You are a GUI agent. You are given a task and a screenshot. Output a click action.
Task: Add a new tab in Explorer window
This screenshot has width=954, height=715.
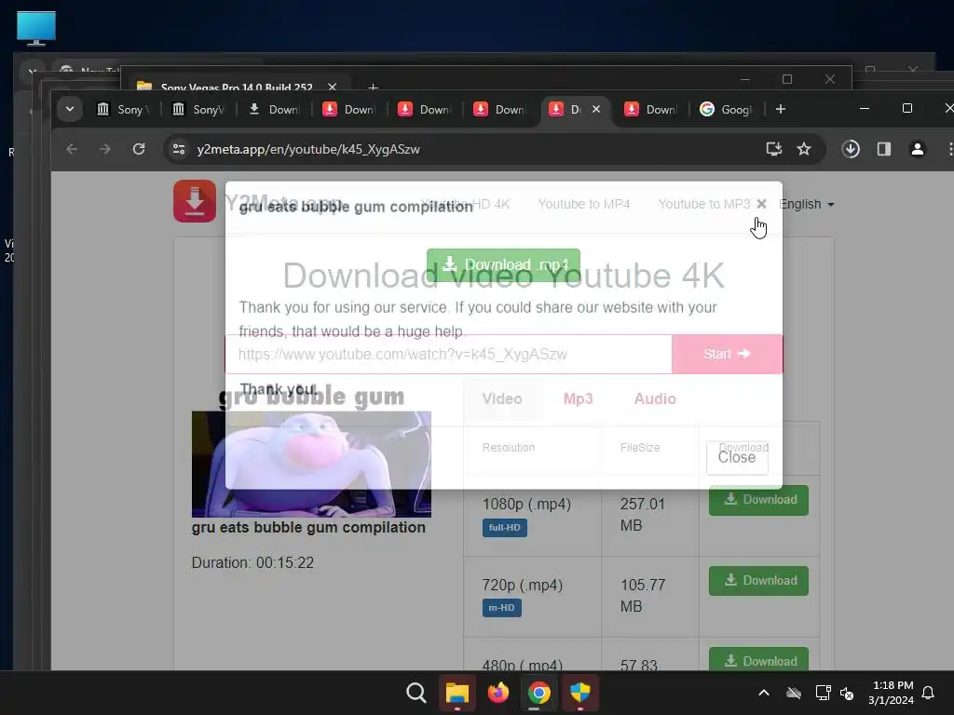(x=373, y=88)
